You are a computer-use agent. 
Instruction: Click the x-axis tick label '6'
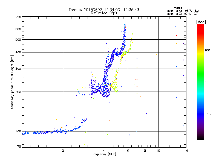point(128,151)
